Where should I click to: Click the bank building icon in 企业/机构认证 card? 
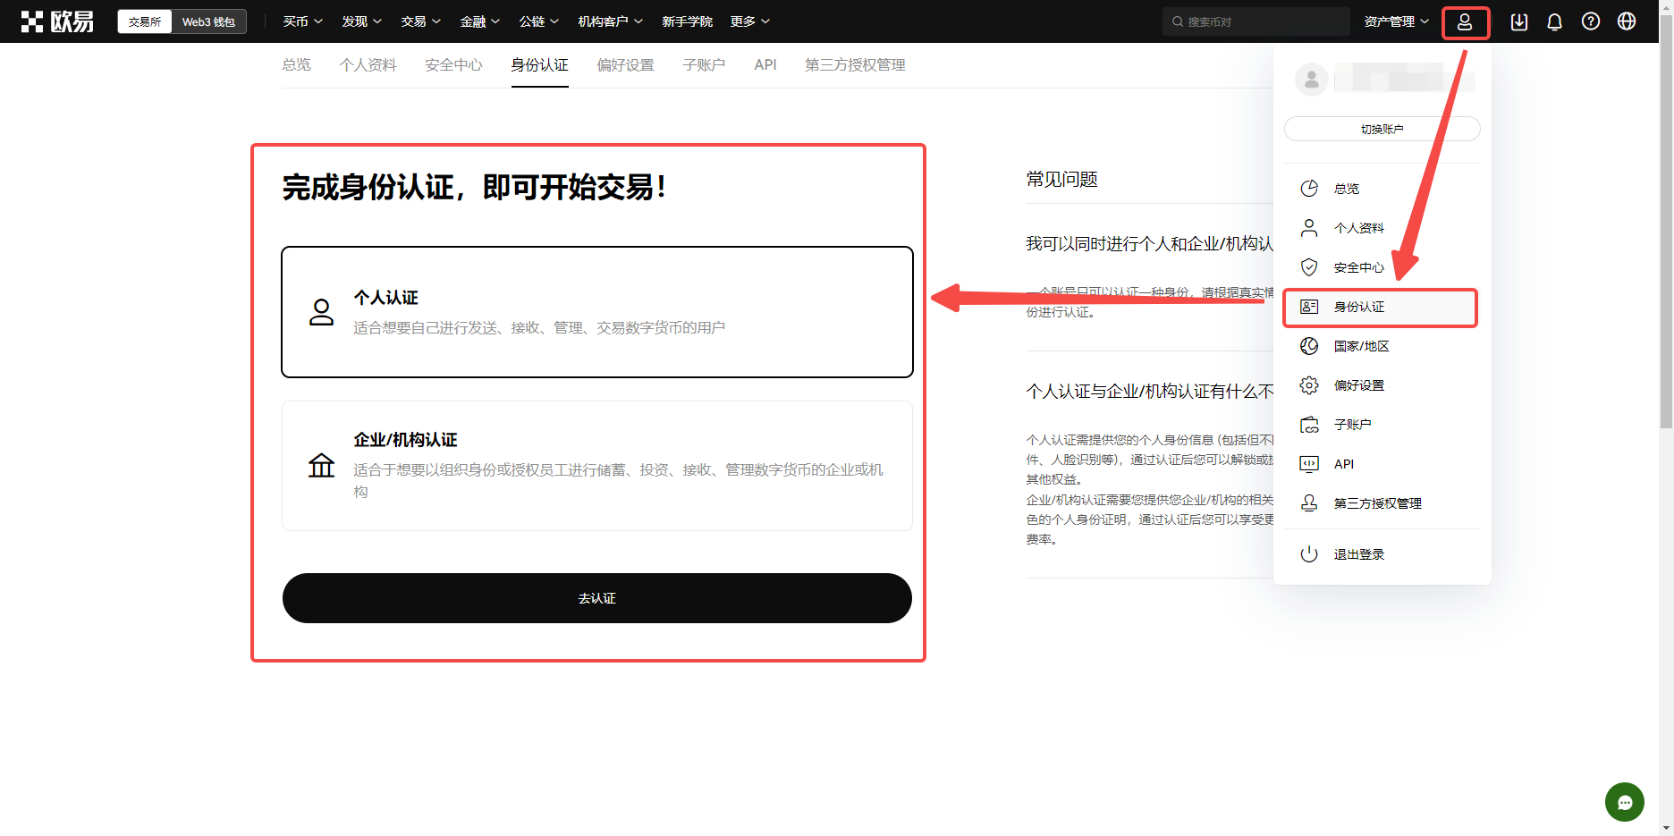click(x=321, y=466)
